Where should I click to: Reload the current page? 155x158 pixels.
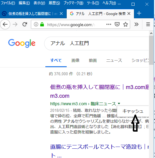click(x=25, y=24)
